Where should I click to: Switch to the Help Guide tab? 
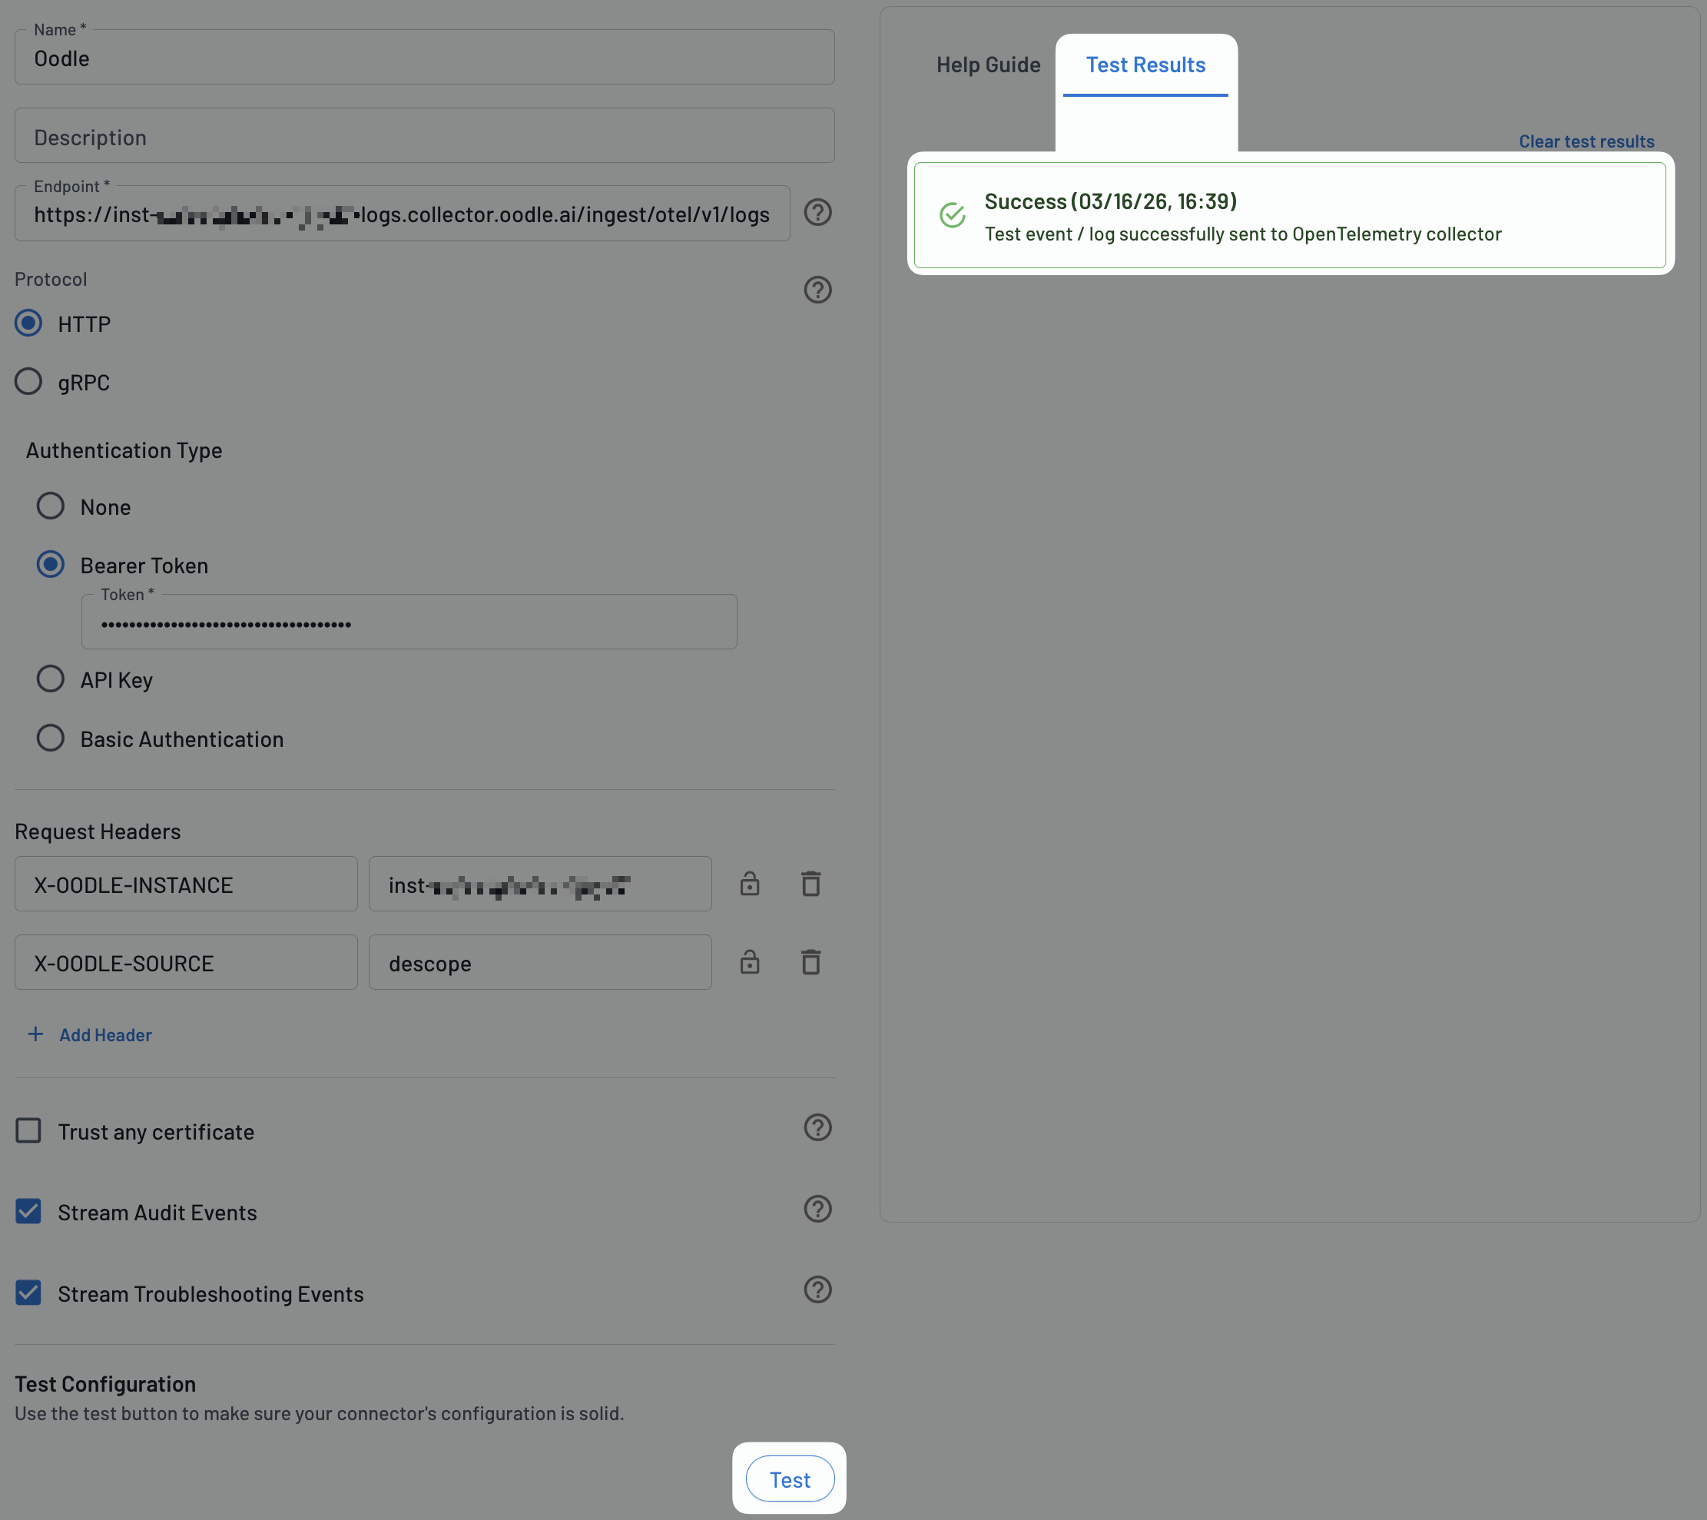click(x=988, y=65)
